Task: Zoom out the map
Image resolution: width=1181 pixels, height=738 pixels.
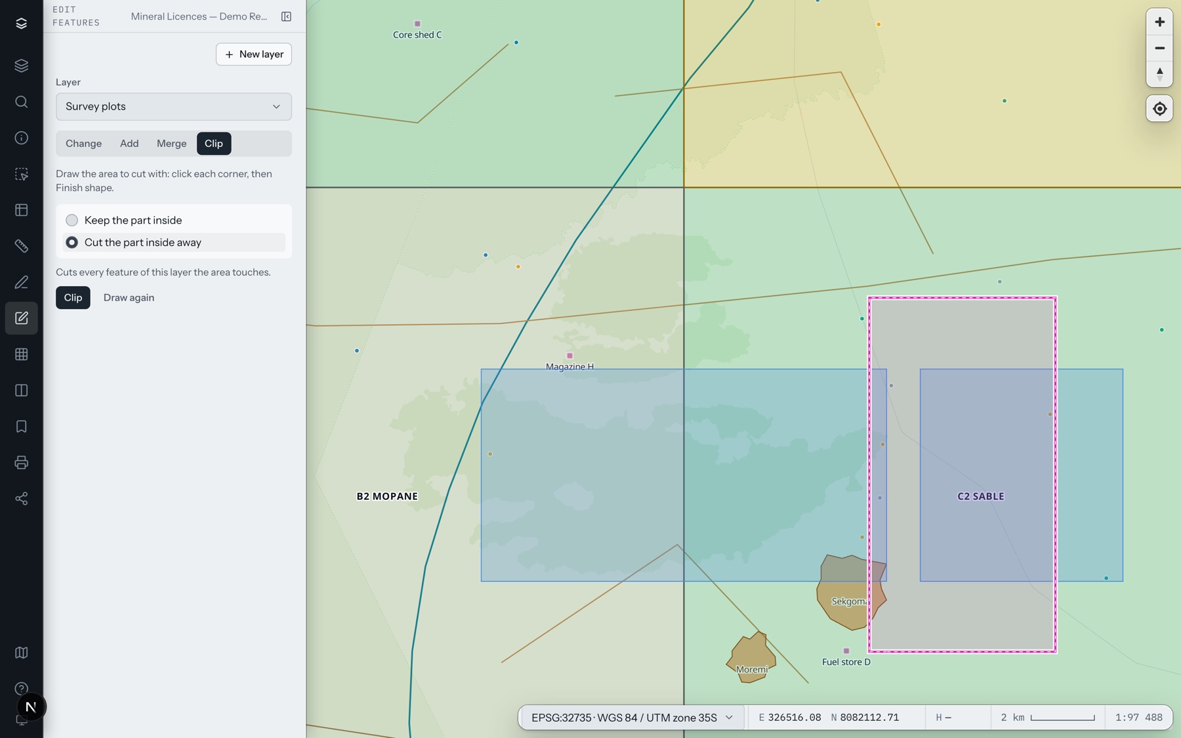Action: 1159,48
